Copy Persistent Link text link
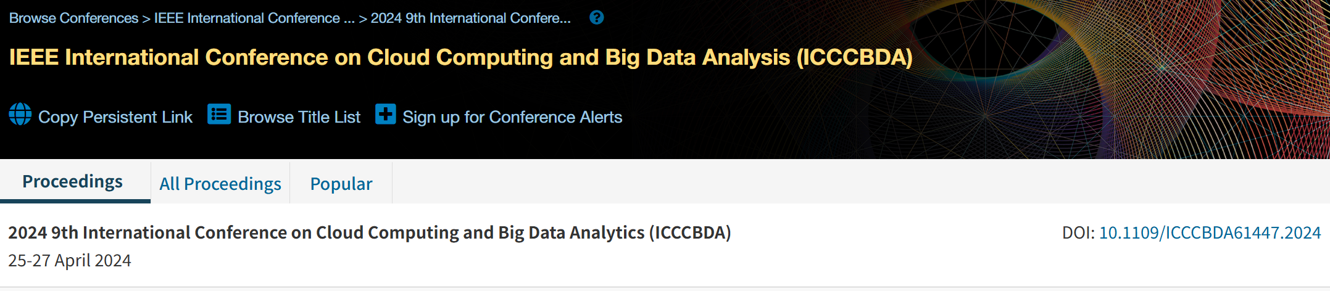 pyautogui.click(x=115, y=117)
